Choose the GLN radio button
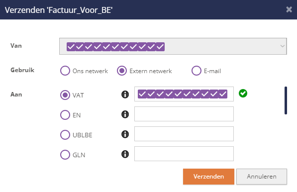The width and height of the screenshot is (297, 192). pos(65,155)
